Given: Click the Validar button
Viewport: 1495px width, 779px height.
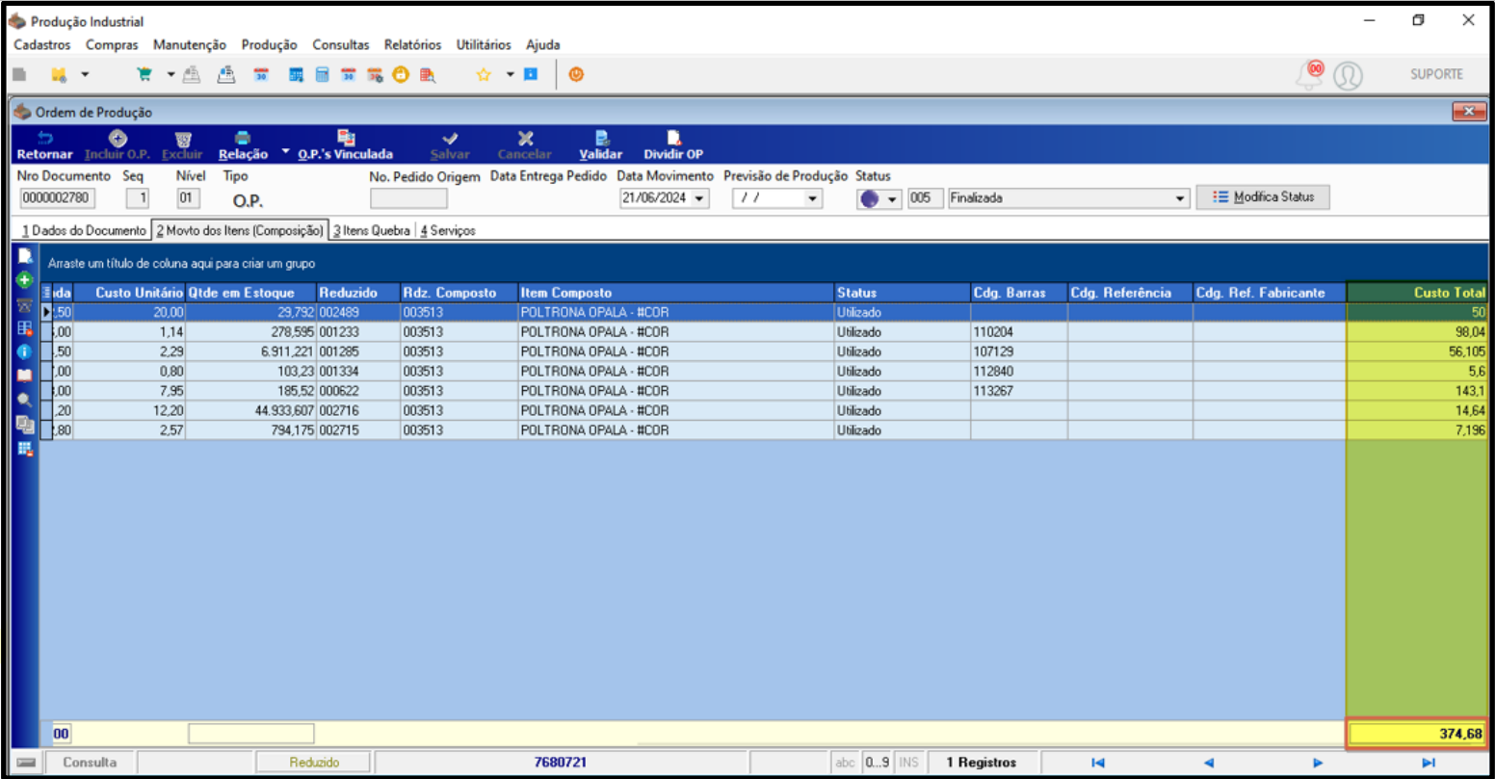Looking at the screenshot, I should click(600, 145).
